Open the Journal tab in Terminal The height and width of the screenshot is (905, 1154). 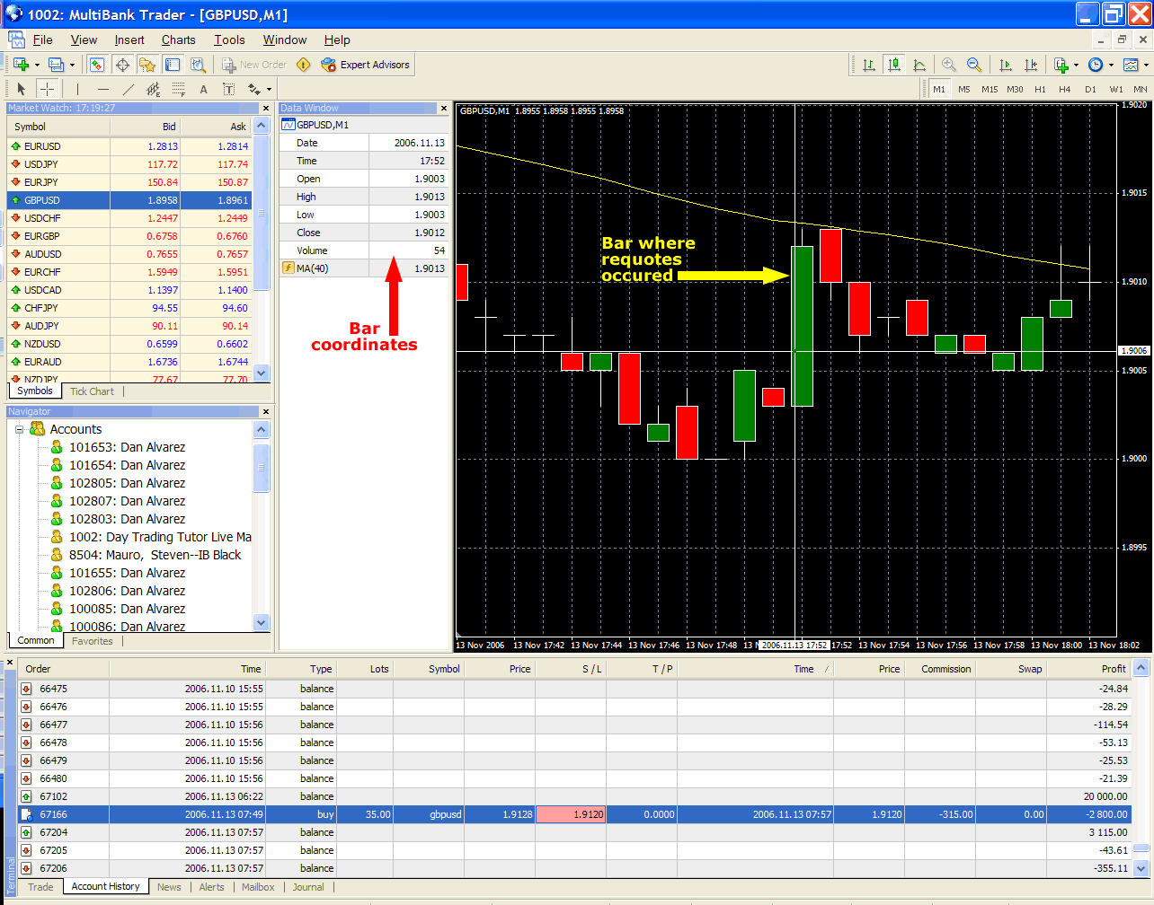tap(308, 887)
